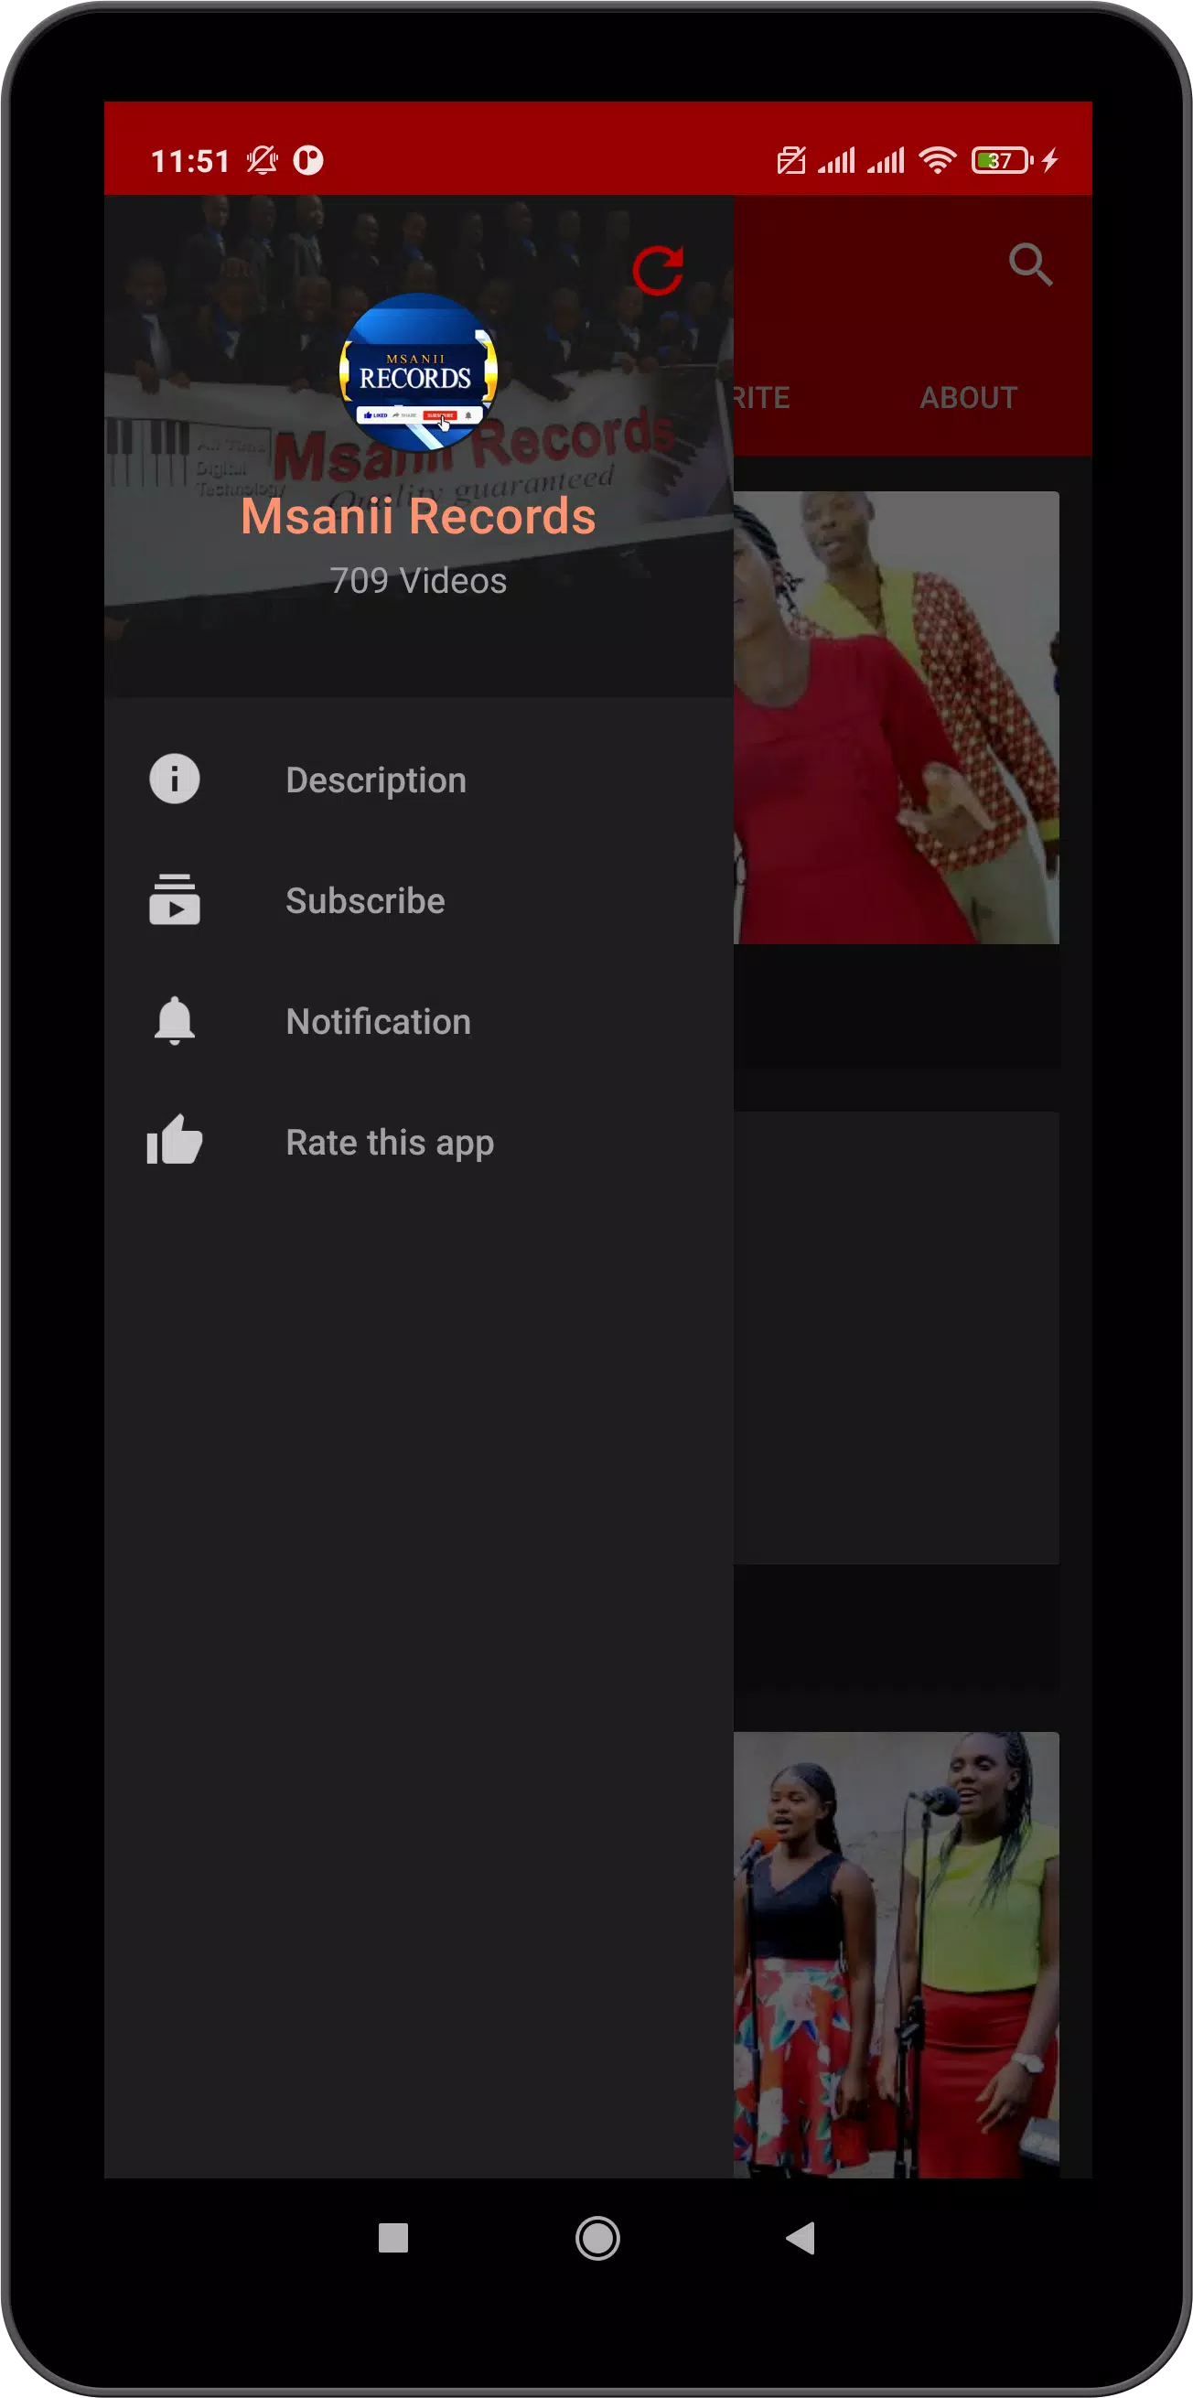
Task: Tap the 11:51 clock in status bar
Action: point(191,161)
